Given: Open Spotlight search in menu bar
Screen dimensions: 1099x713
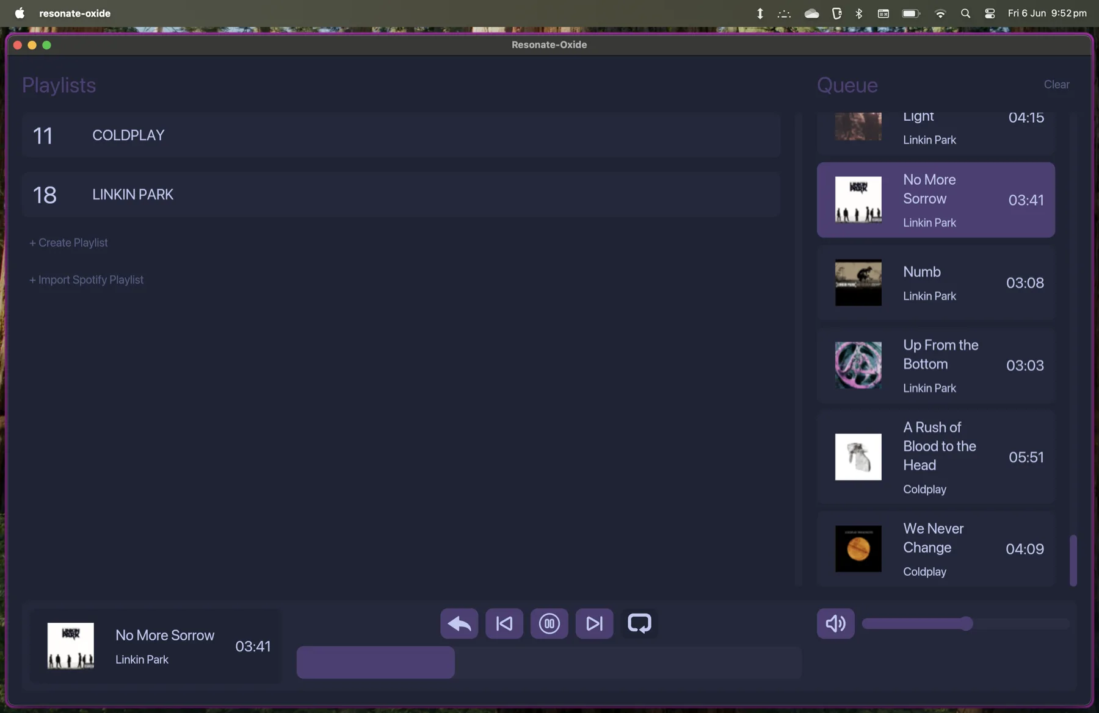Looking at the screenshot, I should coord(965,13).
